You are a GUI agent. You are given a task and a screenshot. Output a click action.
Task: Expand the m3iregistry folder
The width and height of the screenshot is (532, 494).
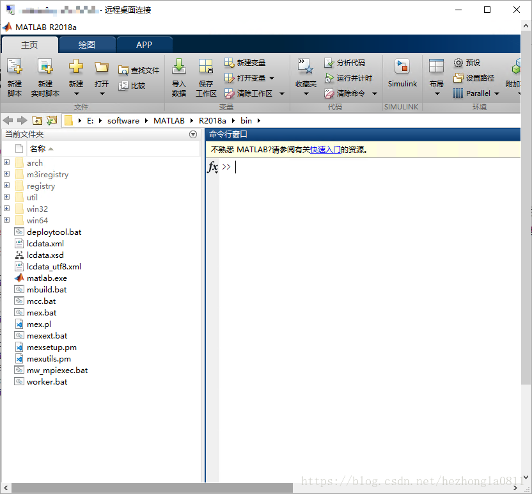click(x=7, y=174)
